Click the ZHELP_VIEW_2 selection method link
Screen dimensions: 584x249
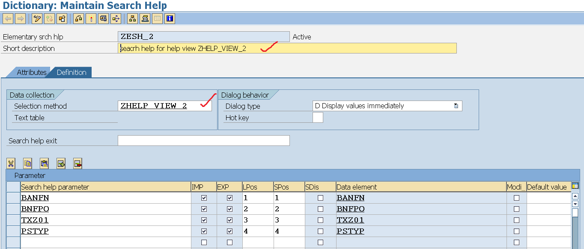point(154,106)
